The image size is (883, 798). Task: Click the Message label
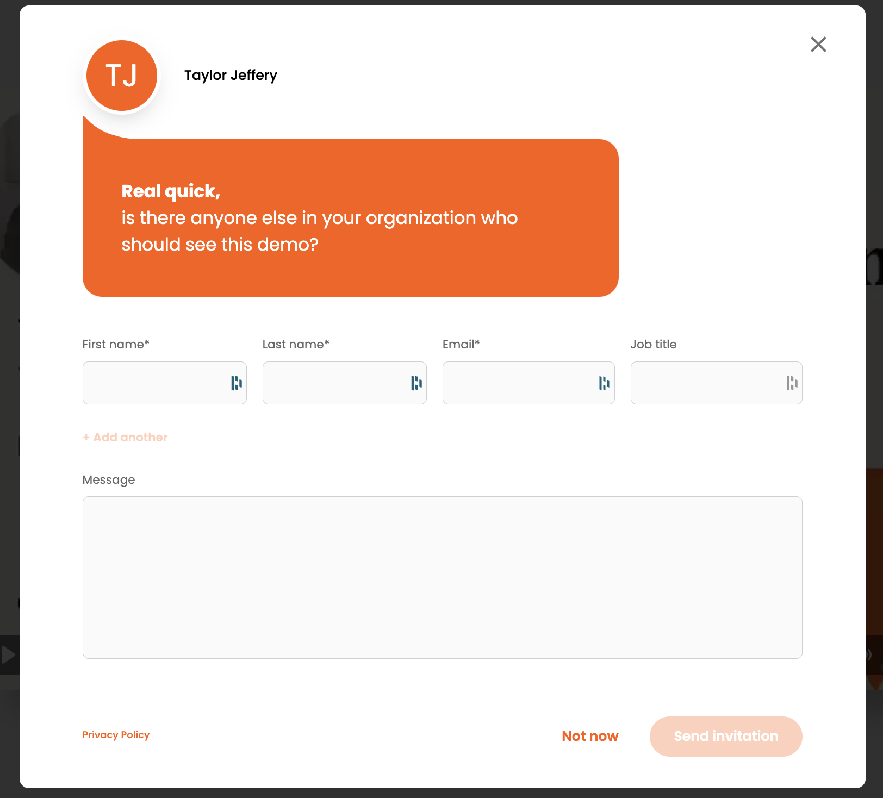point(109,480)
